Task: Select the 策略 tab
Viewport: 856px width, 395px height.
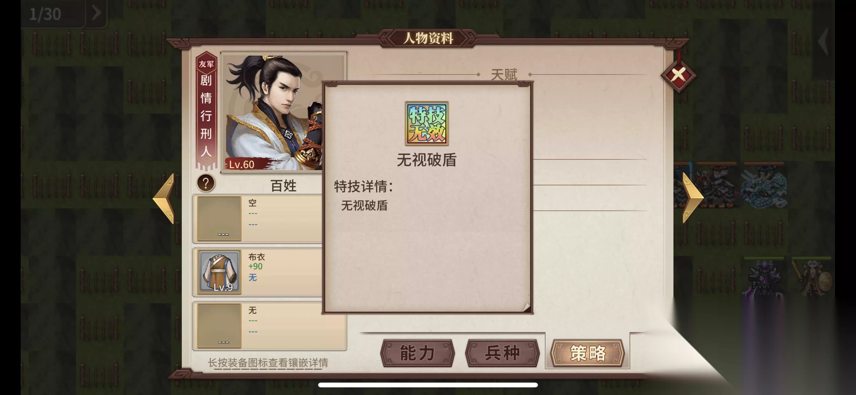Action: tap(587, 353)
